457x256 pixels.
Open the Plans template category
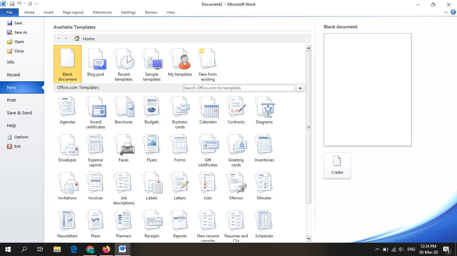96,224
